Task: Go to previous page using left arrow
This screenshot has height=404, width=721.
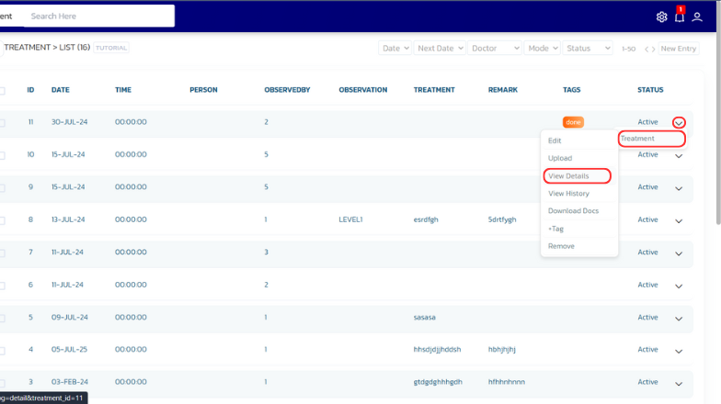Action: pyautogui.click(x=647, y=49)
